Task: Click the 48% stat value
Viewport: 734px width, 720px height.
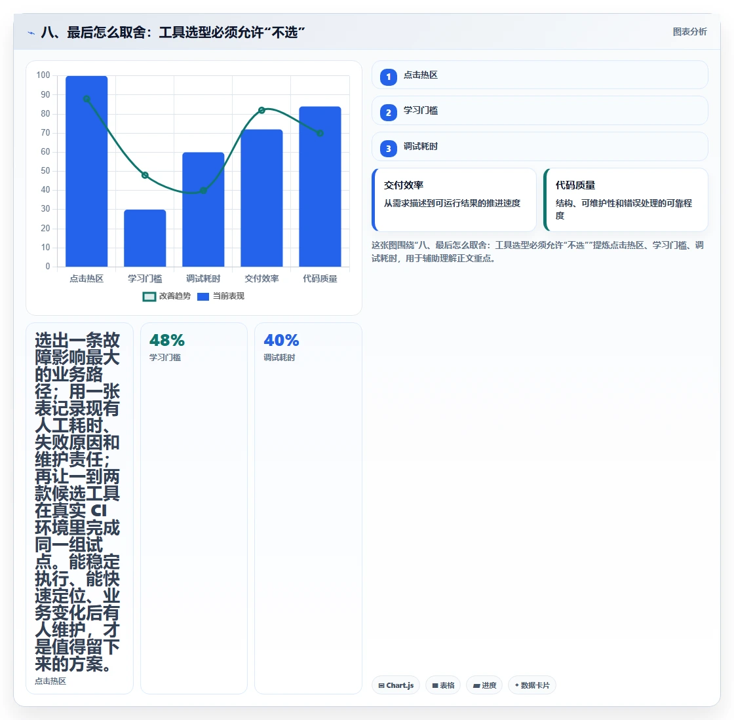Action: (167, 340)
